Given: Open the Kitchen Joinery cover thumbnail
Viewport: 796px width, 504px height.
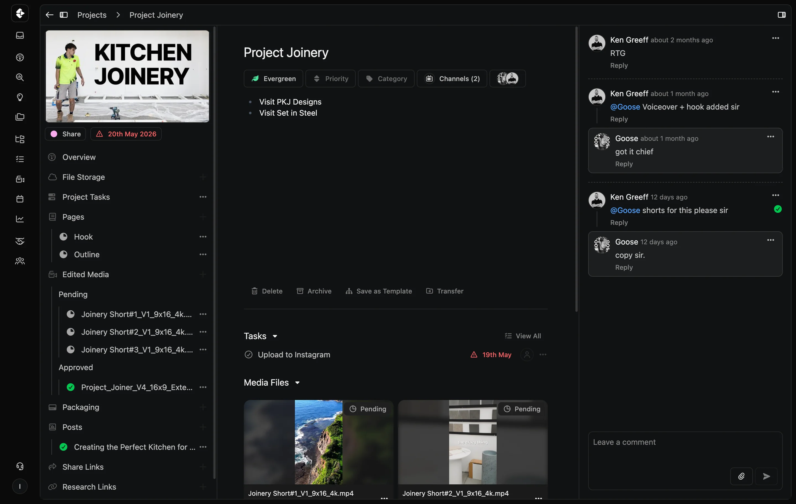Looking at the screenshot, I should pos(127,76).
